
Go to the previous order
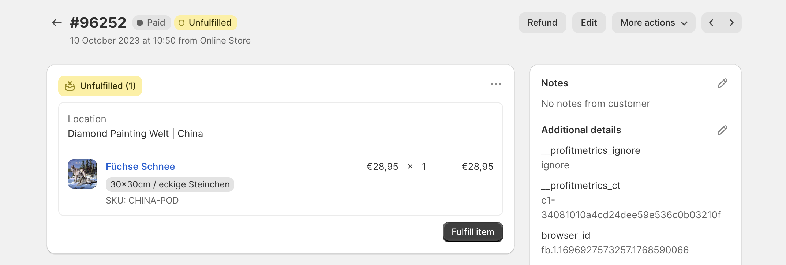711,23
